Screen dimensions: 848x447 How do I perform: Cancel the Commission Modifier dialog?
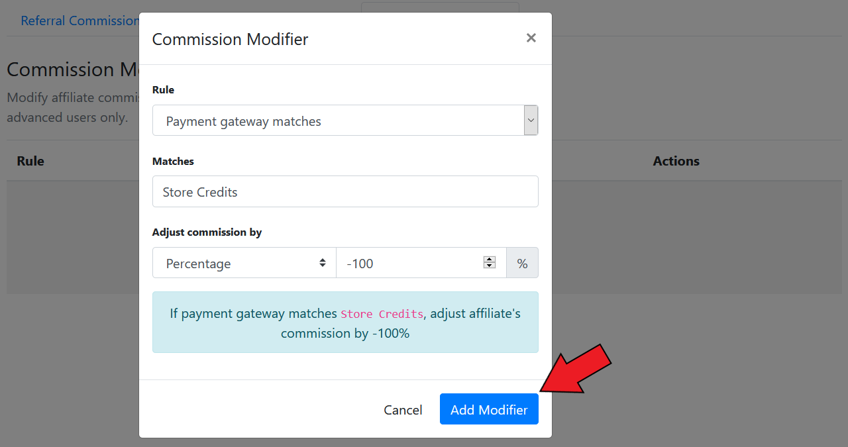pyautogui.click(x=403, y=409)
